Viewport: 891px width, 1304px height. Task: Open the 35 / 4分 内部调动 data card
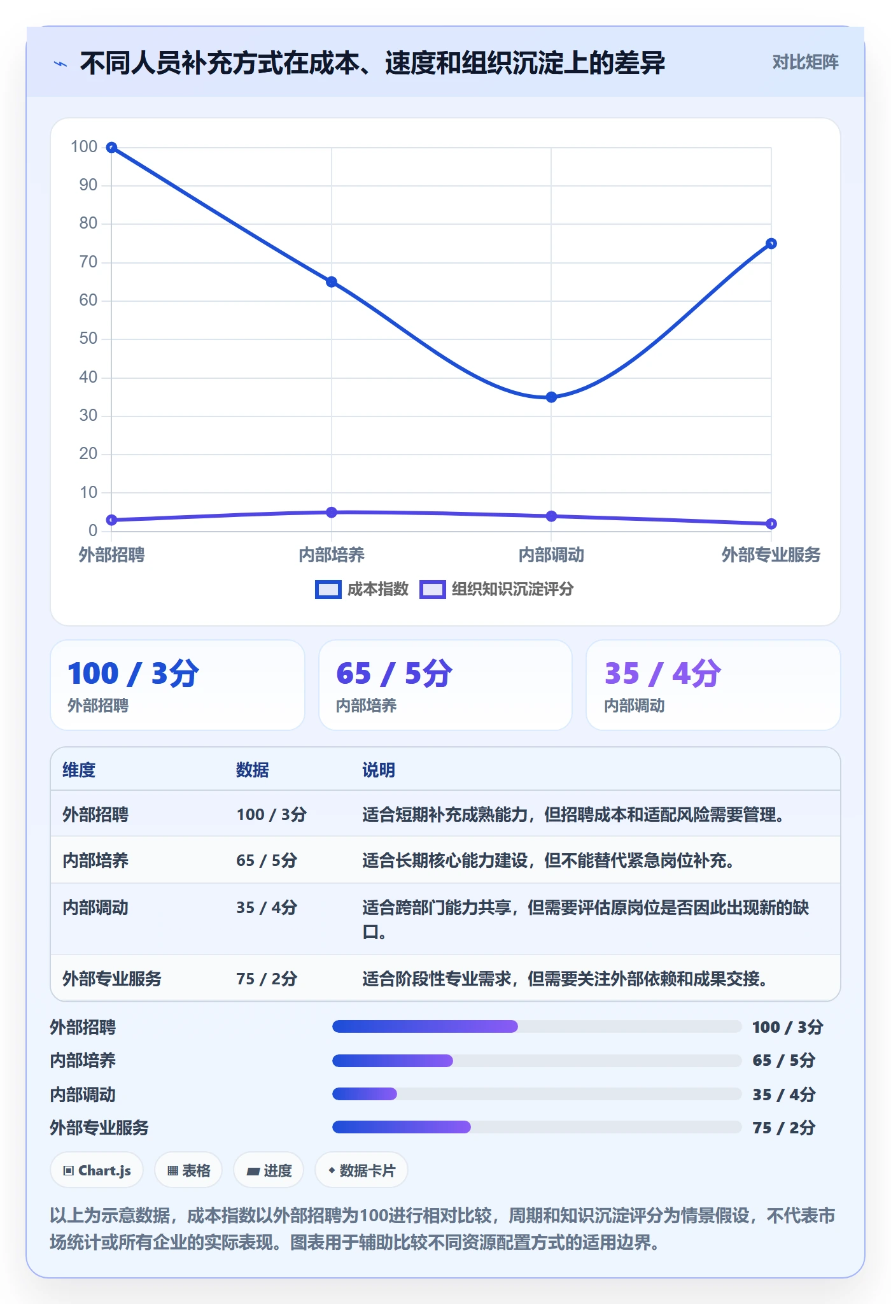point(713,685)
